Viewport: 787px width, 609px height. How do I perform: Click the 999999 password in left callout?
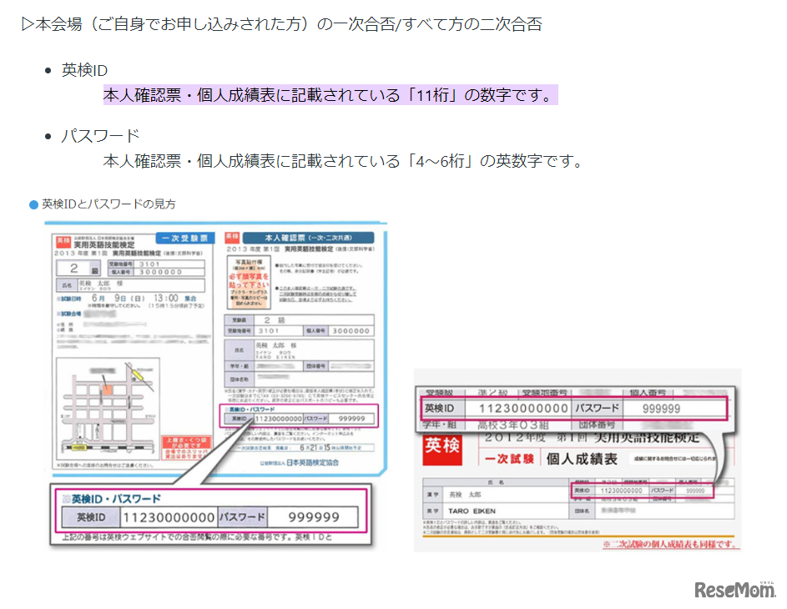(x=314, y=517)
